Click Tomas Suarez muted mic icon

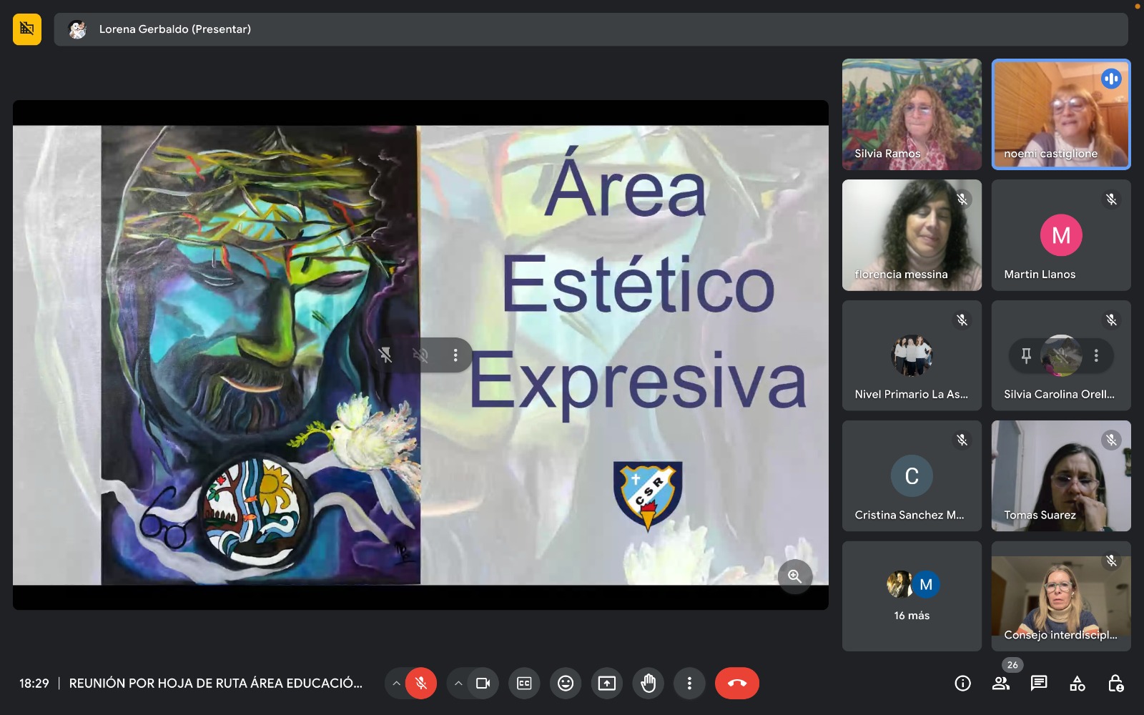coord(1111,440)
